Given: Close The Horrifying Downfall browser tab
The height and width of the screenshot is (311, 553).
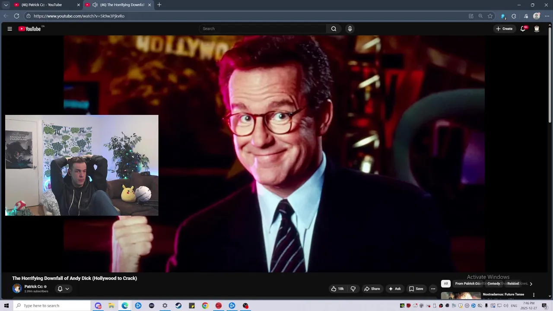Looking at the screenshot, I should point(149,5).
